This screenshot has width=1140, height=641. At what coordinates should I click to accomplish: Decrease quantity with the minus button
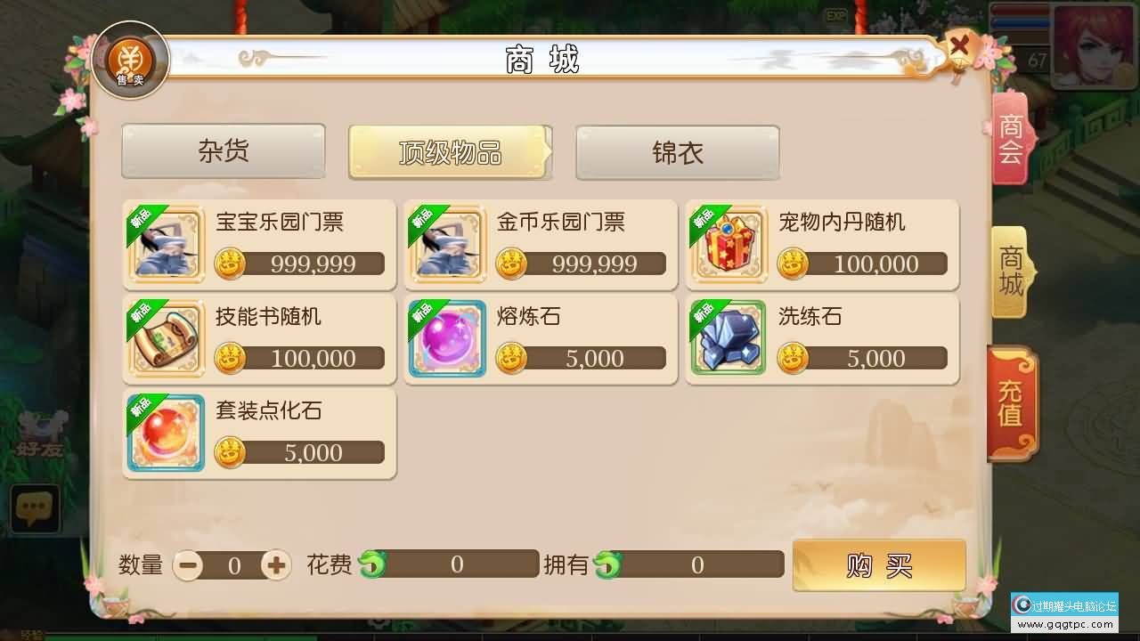tap(188, 565)
